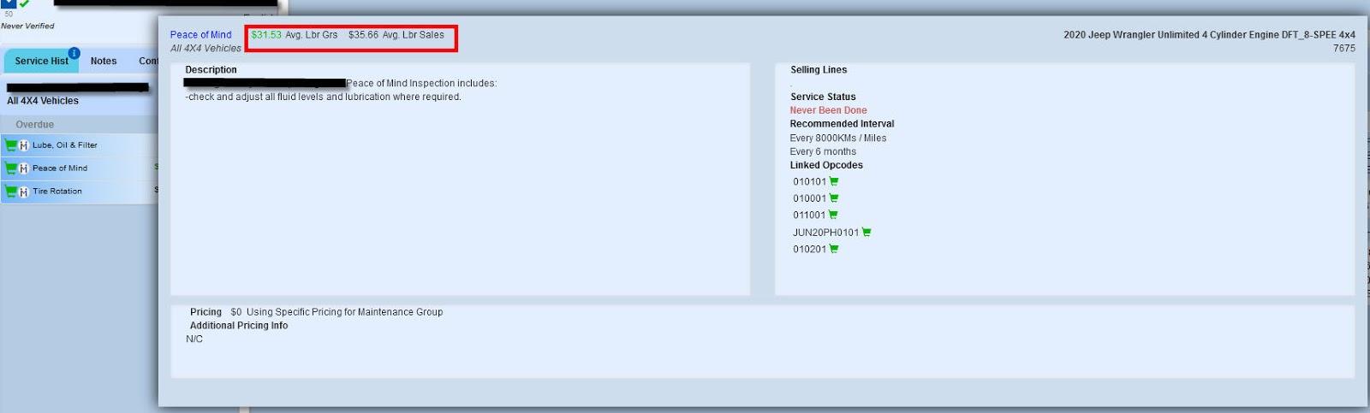Click the M icon next to Tire Rotation

[24, 192]
